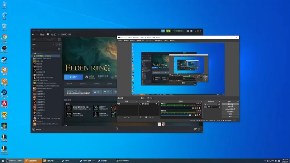This screenshot has width=290, height=163.
Task: Click the OBS source Properties gear button
Action: click(143, 98)
